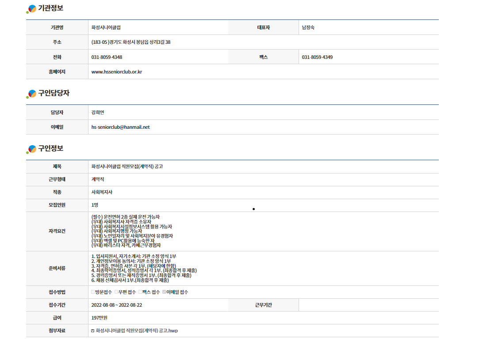The image size is (499, 339).
Task: Click the 주소 label cell
Action: click(57, 42)
